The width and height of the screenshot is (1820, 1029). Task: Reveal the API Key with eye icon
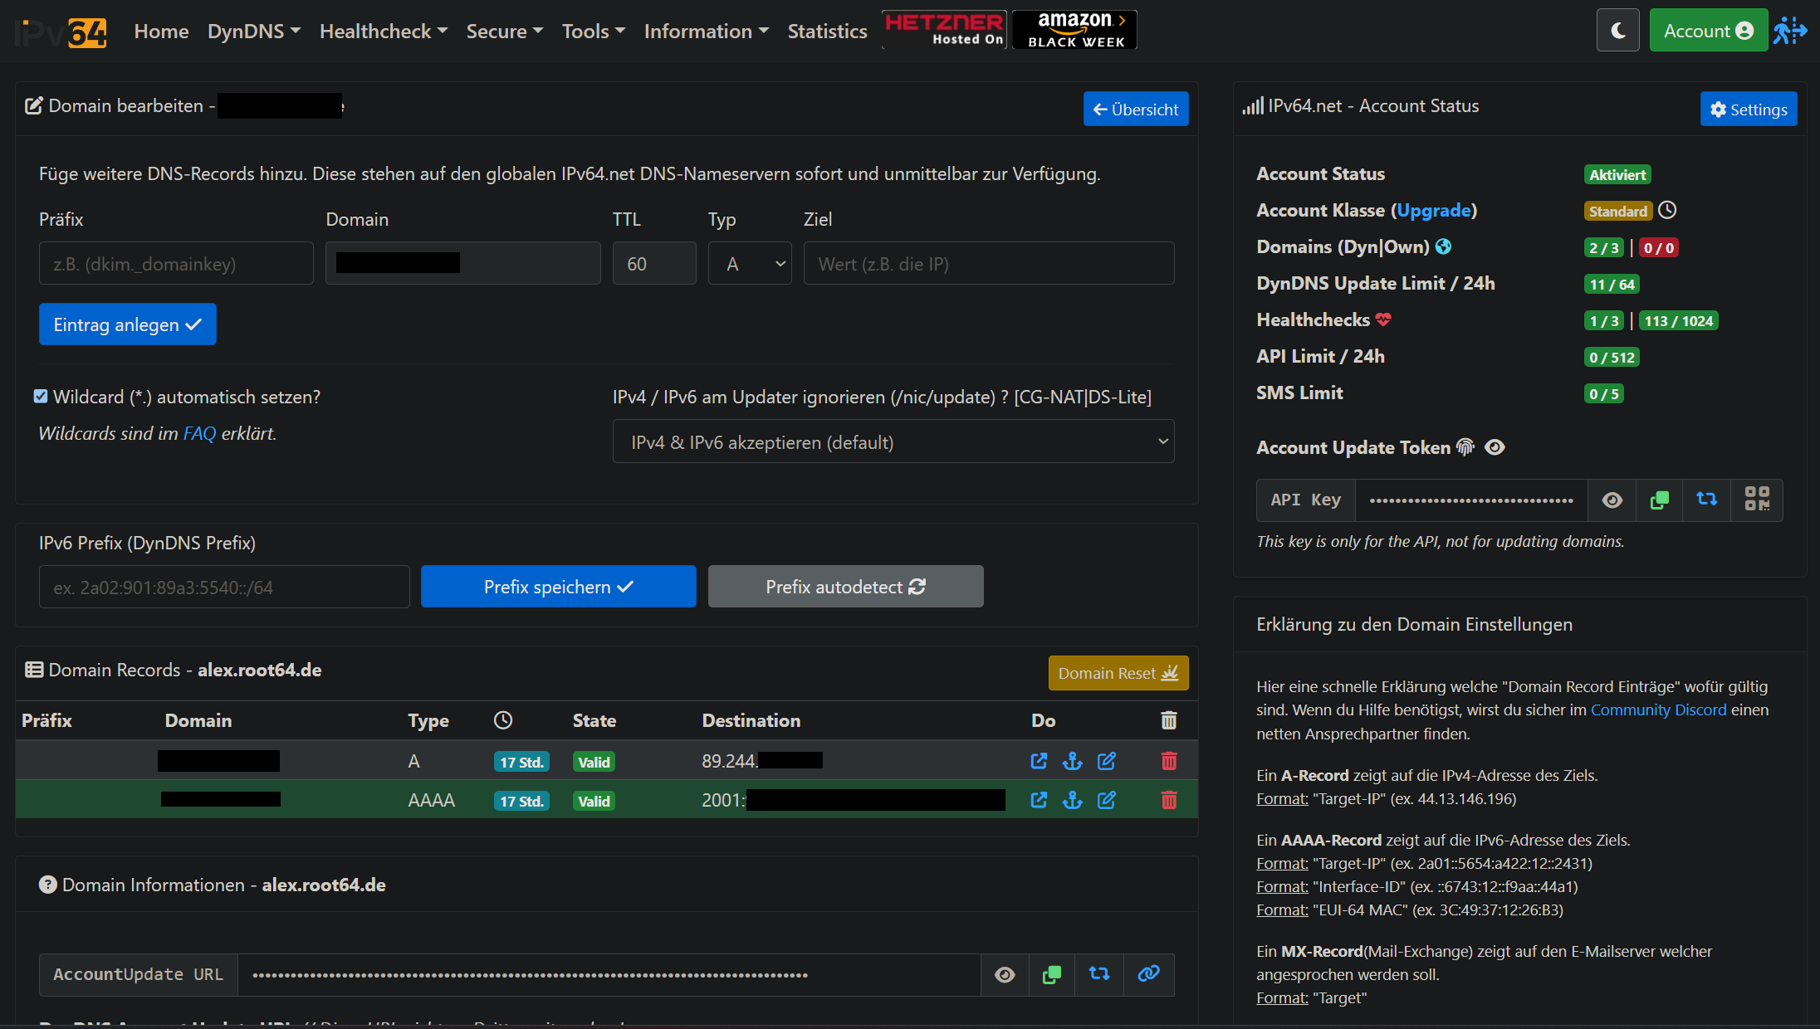(x=1612, y=500)
